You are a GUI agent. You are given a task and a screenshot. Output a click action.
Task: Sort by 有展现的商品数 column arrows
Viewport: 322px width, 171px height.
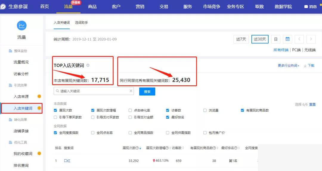(x=218, y=148)
